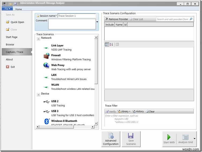Click the Windows 8 Bluetooth icon
This screenshot has height=152, width=202.
coord(47,121)
